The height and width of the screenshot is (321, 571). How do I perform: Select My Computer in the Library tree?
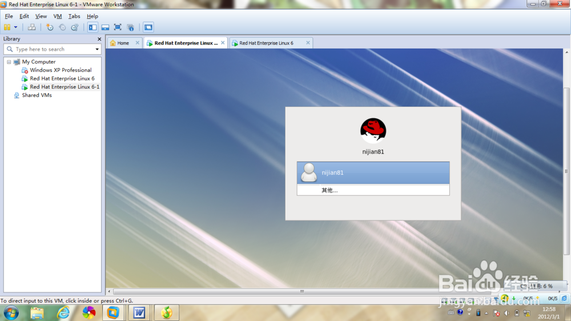[x=39, y=62]
